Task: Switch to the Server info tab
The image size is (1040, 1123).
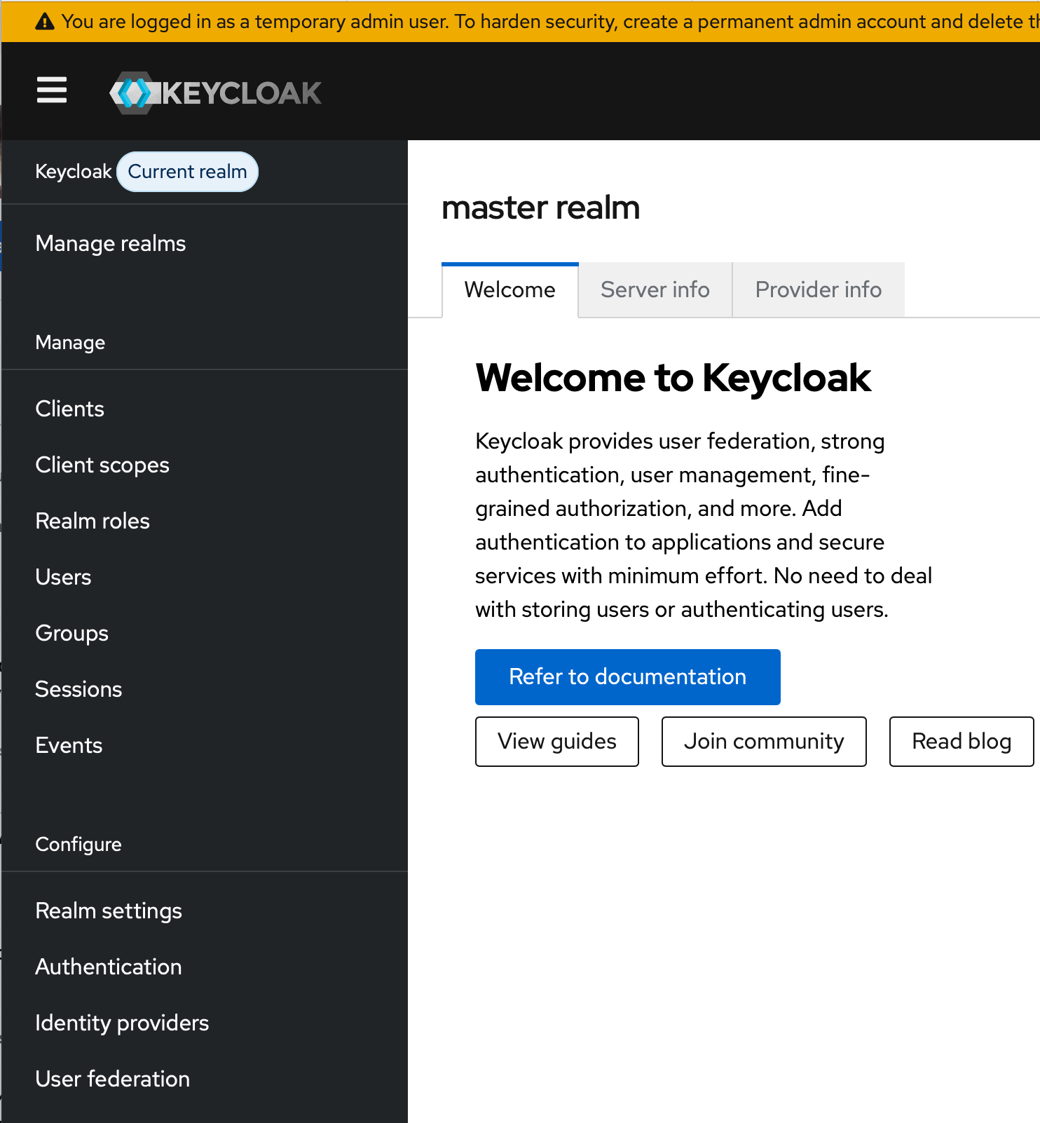Action: point(655,290)
